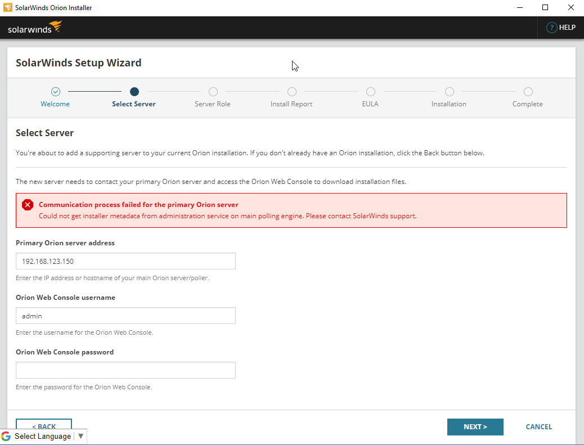Click the 'The new server needs to contact' text

[x=211, y=182]
